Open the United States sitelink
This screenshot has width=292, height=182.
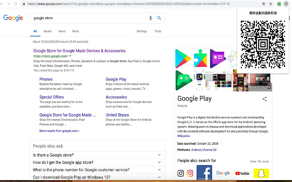pyautogui.click(x=117, y=115)
